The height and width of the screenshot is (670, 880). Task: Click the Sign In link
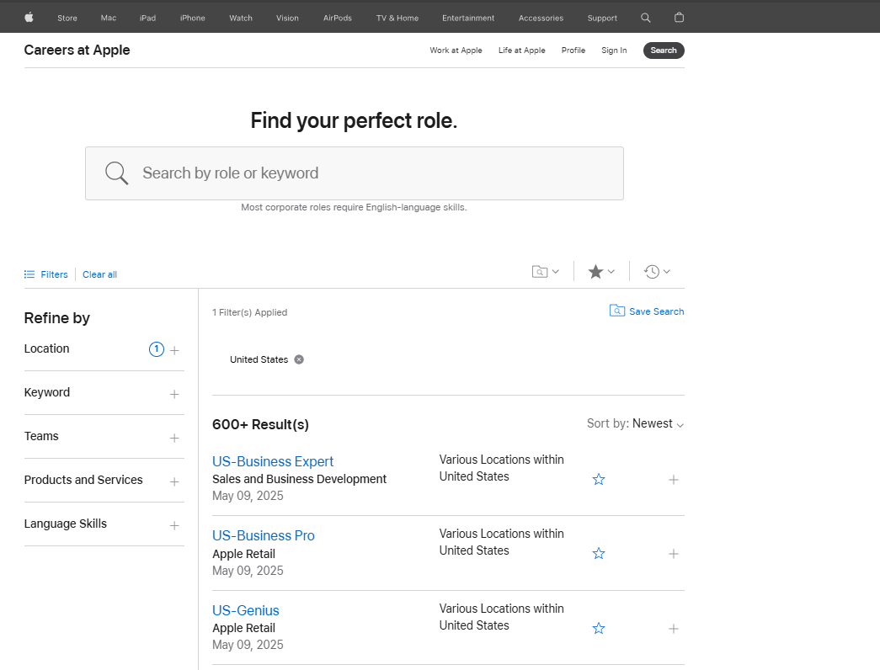pyautogui.click(x=614, y=51)
